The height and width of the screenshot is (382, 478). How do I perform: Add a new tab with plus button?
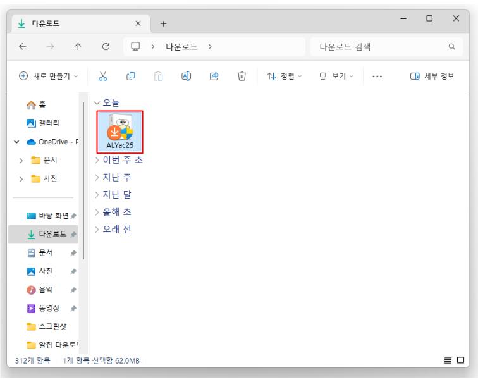point(163,24)
